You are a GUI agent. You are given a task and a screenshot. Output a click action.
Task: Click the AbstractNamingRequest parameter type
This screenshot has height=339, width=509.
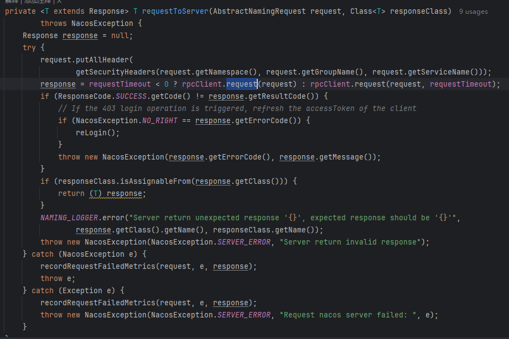pyautogui.click(x=259, y=12)
